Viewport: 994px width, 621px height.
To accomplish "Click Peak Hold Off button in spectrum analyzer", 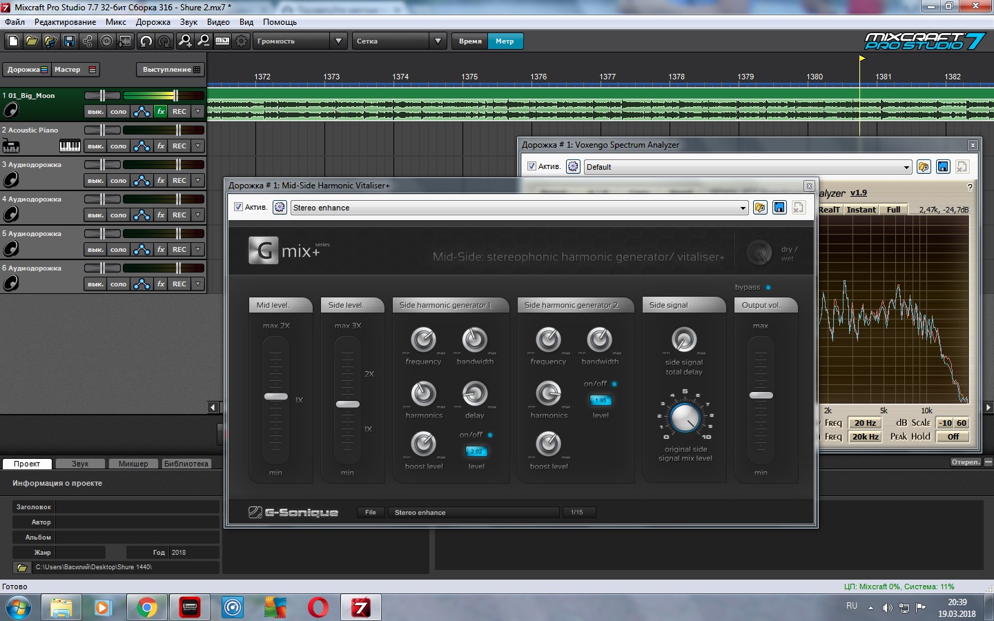I will pos(953,437).
